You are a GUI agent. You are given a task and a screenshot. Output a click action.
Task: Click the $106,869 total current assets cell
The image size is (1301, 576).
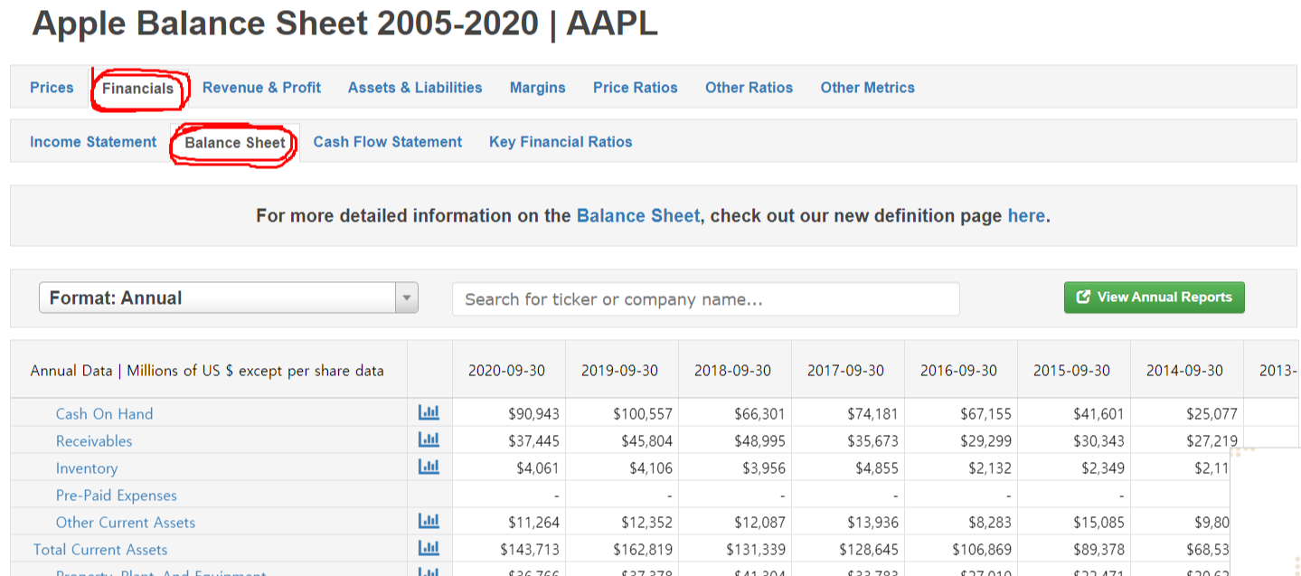[961, 549]
